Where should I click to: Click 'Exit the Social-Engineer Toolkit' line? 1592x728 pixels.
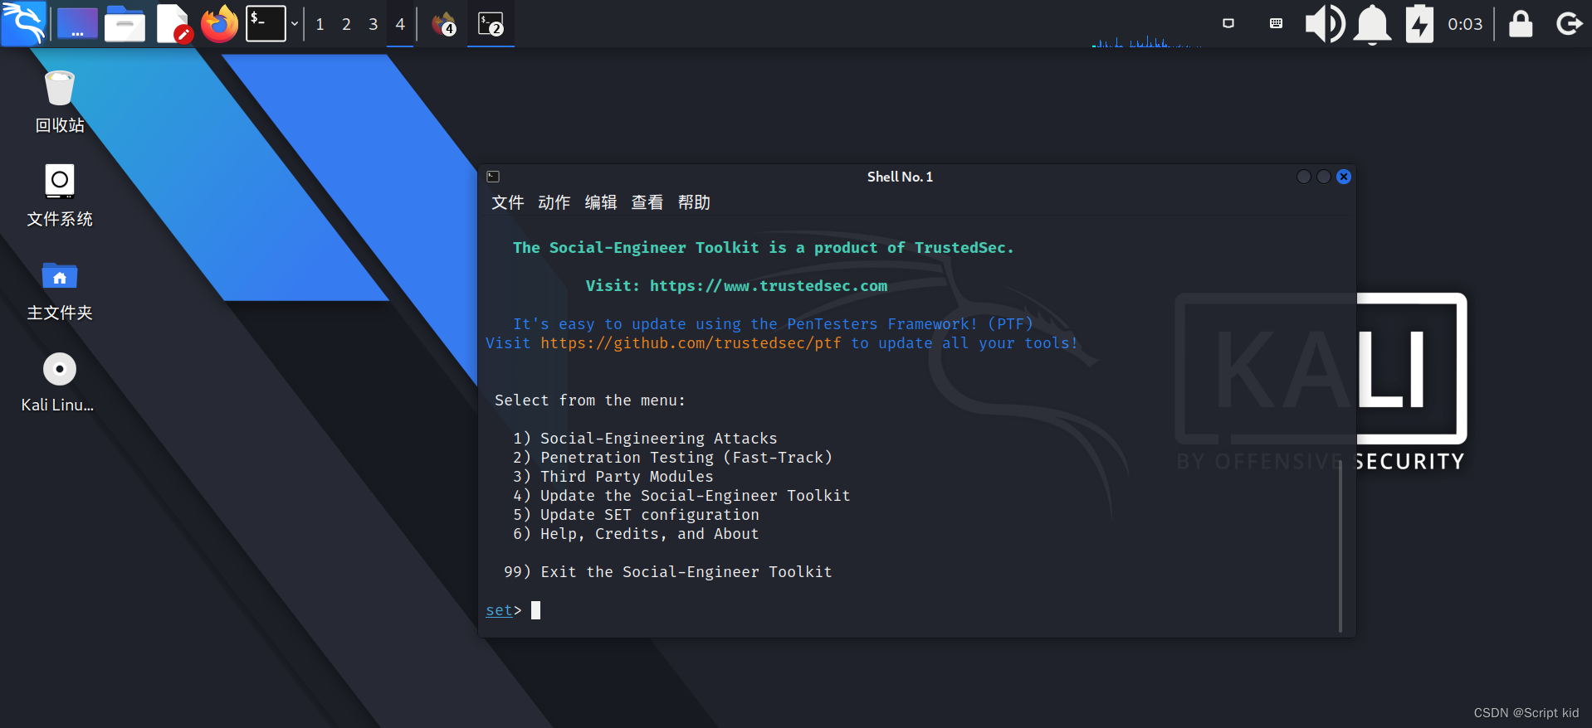(x=667, y=572)
